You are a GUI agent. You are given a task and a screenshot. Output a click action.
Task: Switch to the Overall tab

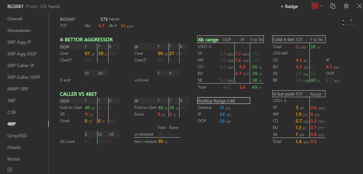[15, 19]
